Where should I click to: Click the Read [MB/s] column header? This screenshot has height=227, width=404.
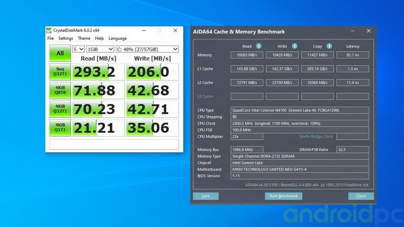coord(98,58)
